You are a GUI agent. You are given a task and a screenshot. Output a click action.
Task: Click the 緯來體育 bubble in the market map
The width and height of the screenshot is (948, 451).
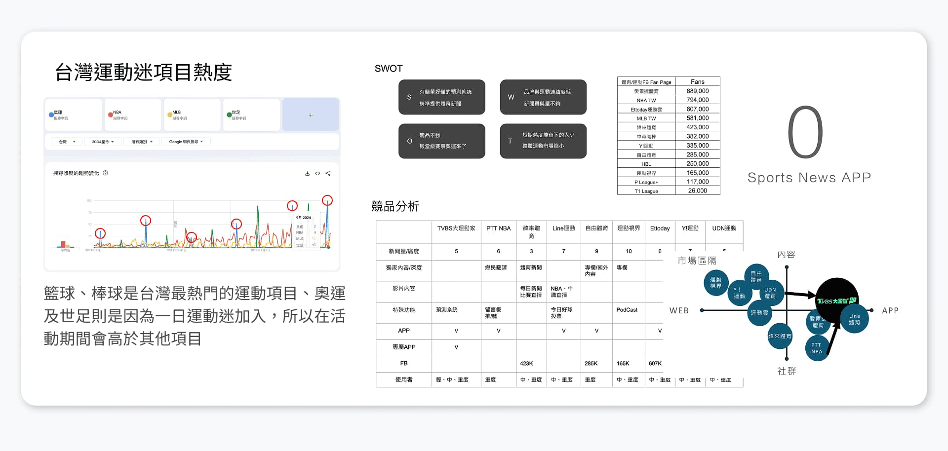(780, 336)
